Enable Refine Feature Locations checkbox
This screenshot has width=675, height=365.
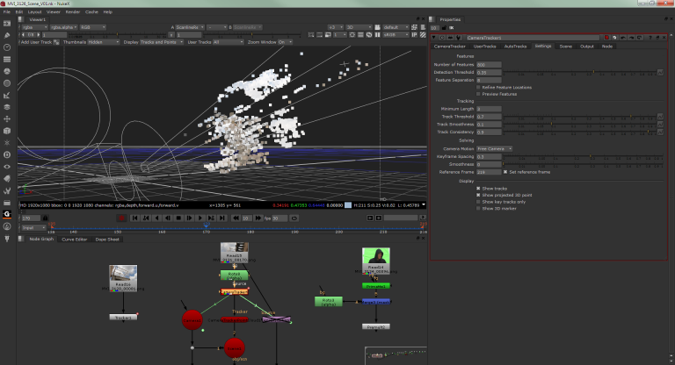tap(480, 88)
